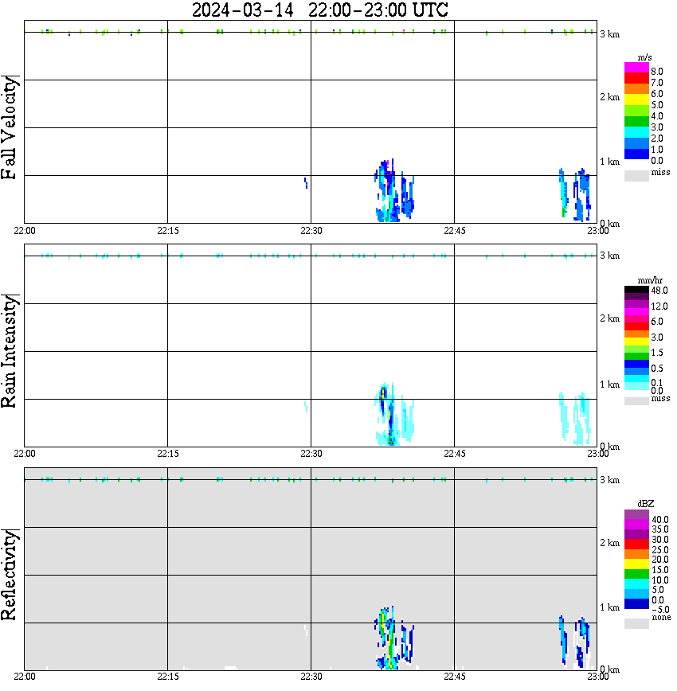Click the 2 km label of Fall Velocity panel
This screenshot has width=677, height=691.
pyautogui.click(x=609, y=97)
